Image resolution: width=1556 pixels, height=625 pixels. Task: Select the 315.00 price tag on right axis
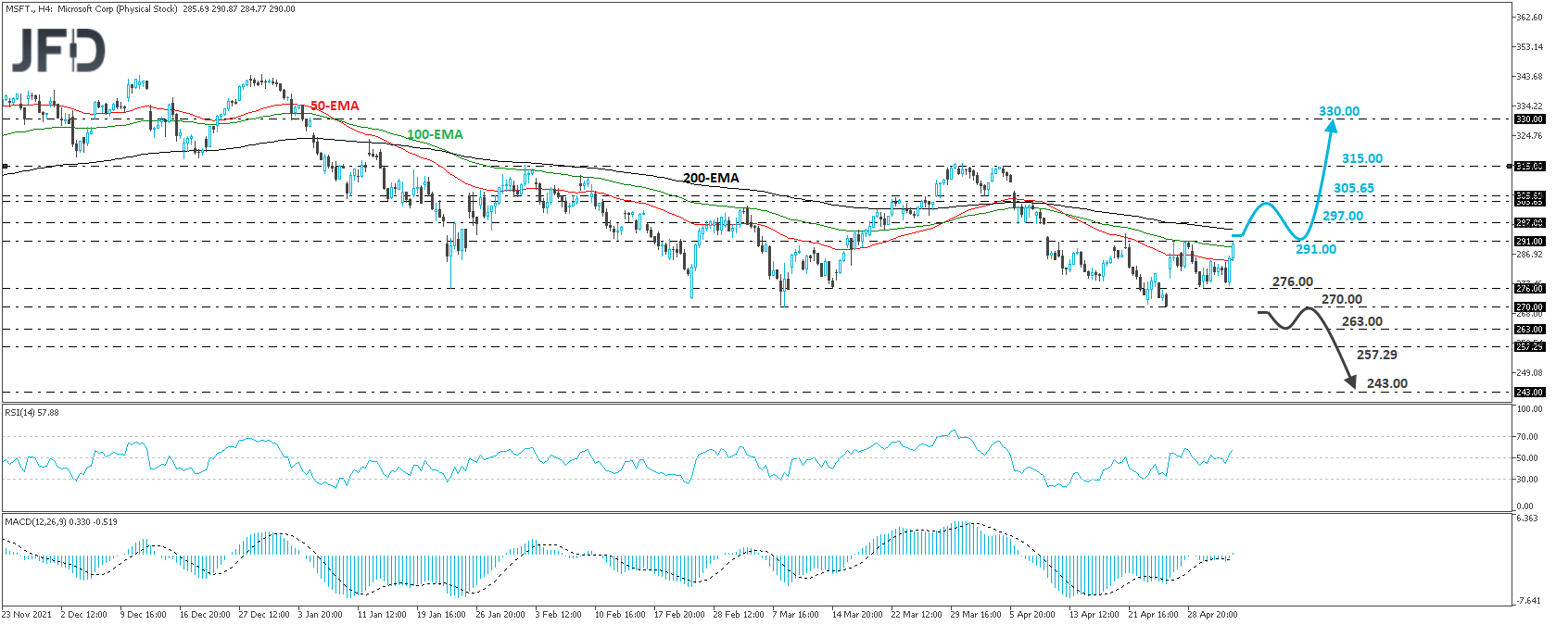tap(1529, 167)
